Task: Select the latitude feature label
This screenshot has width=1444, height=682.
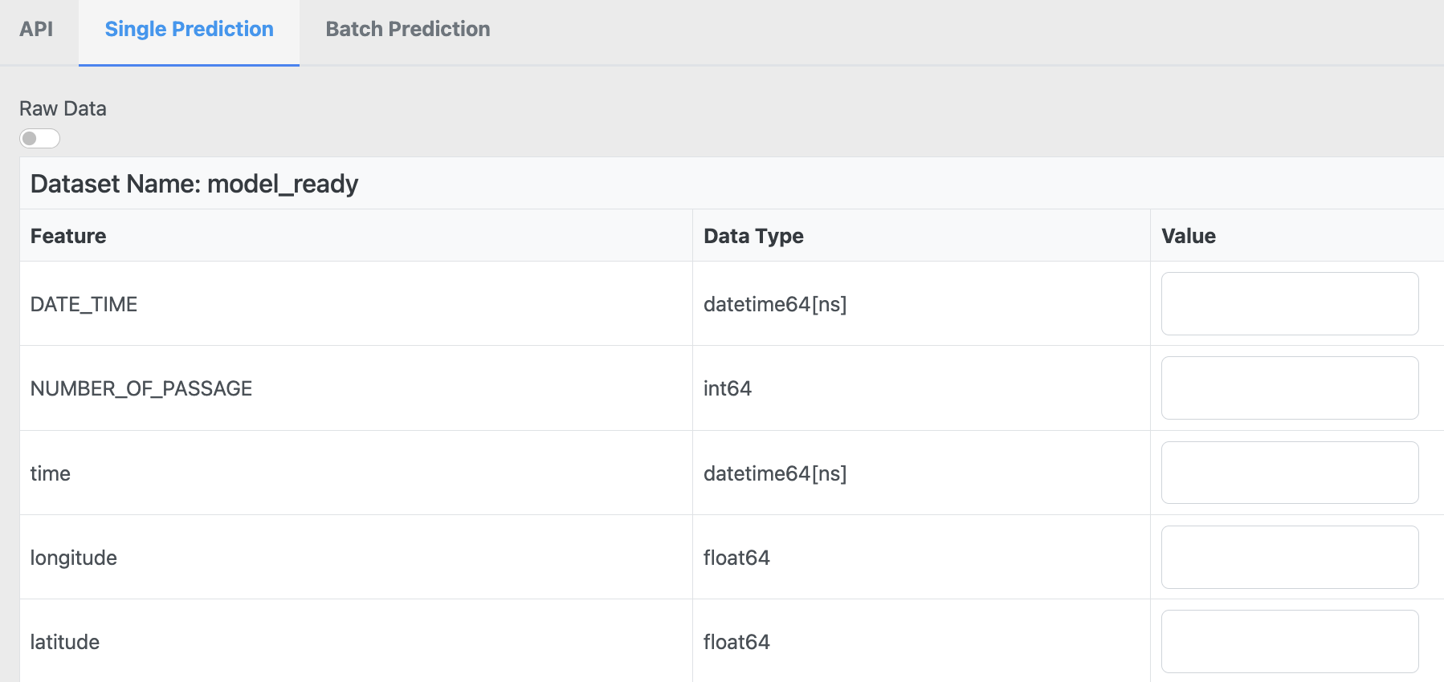Action: click(65, 642)
